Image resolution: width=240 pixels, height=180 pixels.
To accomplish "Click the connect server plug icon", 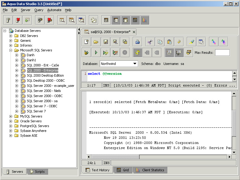I will 40,20.
